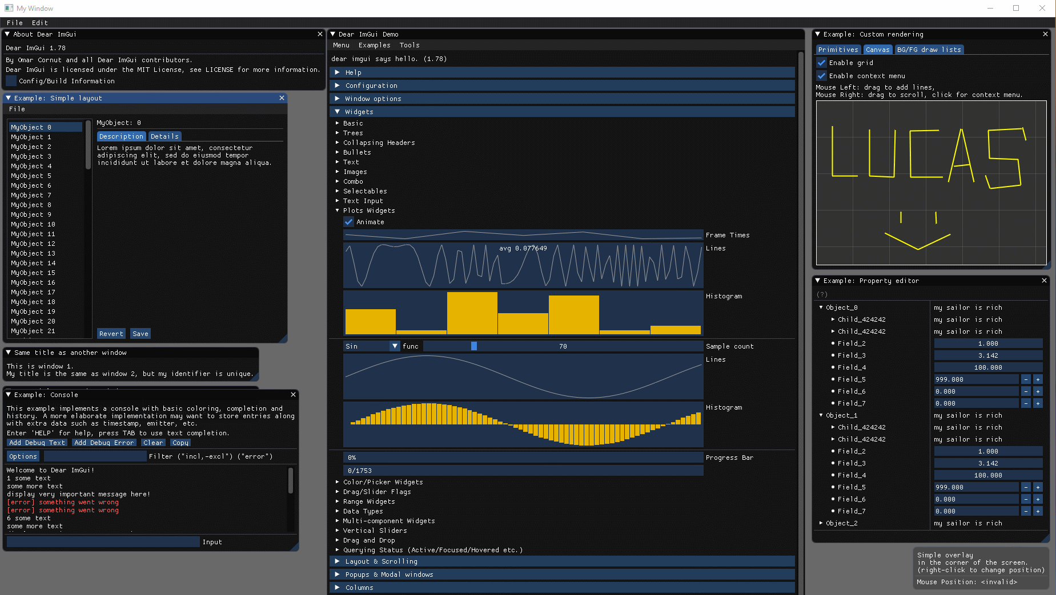Close the About Dear ImGui window
The height and width of the screenshot is (595, 1056).
[x=320, y=34]
